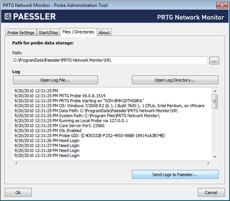Select log line beginning 'System Path:'
230x201 pixels.
[x=87, y=115]
